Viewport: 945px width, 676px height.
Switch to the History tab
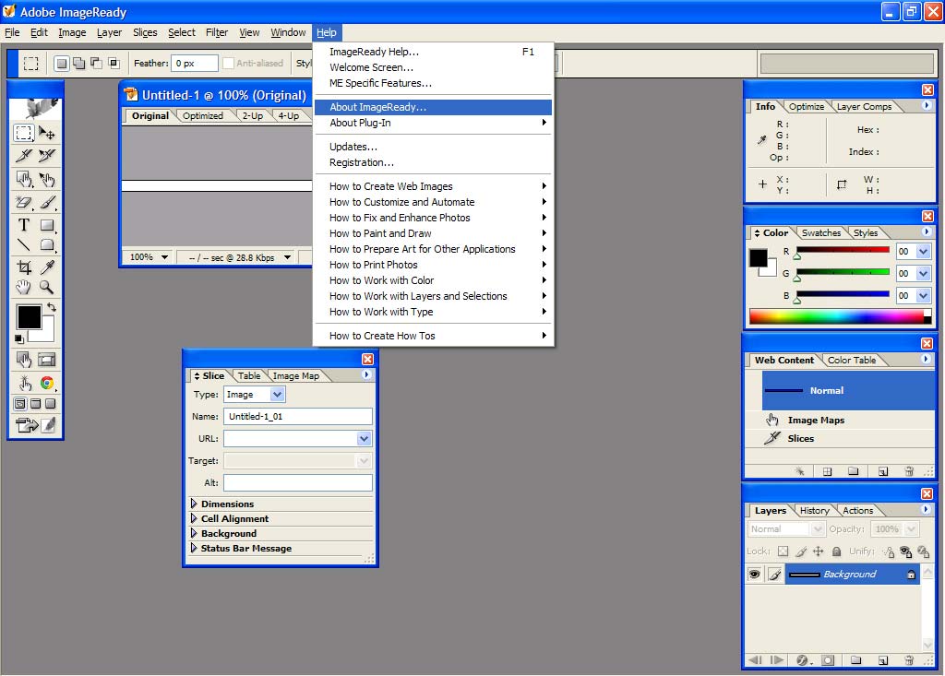[x=814, y=510]
